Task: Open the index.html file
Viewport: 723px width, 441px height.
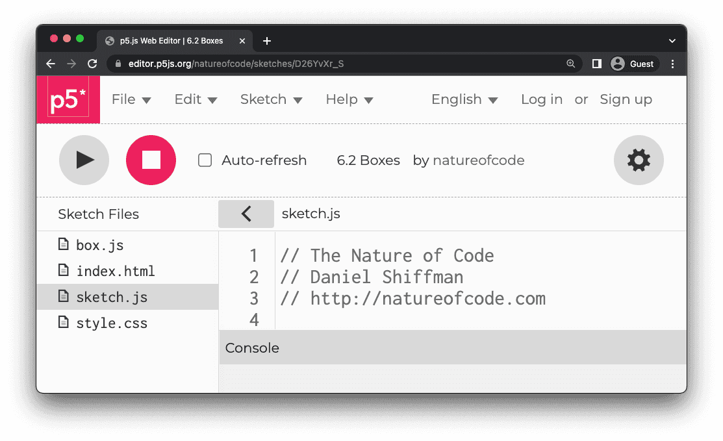Action: point(117,271)
